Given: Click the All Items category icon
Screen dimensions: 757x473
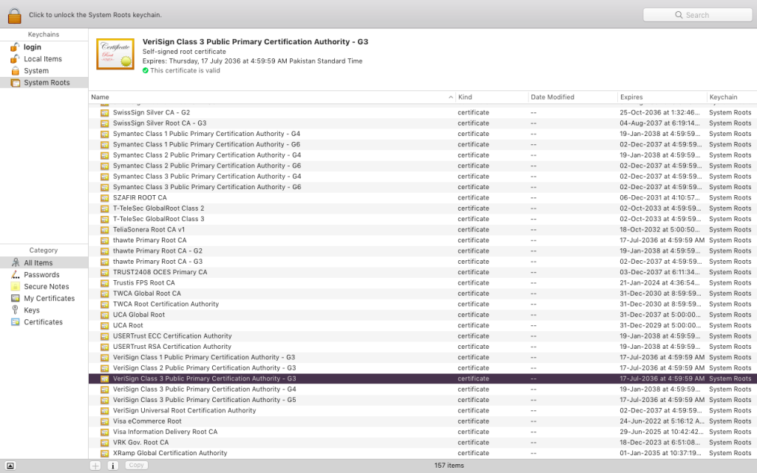Looking at the screenshot, I should [x=15, y=262].
